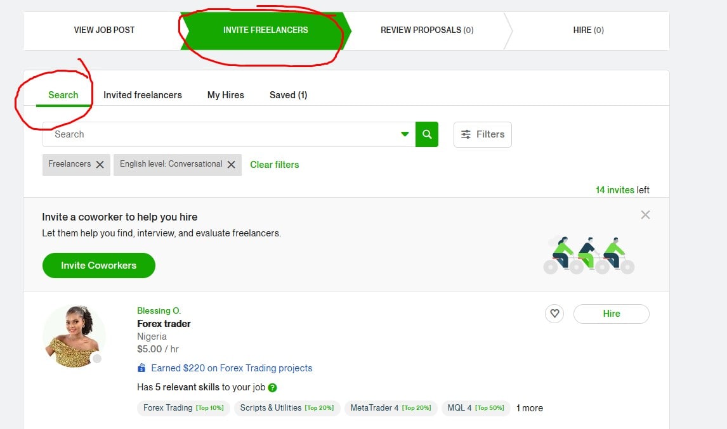Click the Forex trader job title

(164, 324)
